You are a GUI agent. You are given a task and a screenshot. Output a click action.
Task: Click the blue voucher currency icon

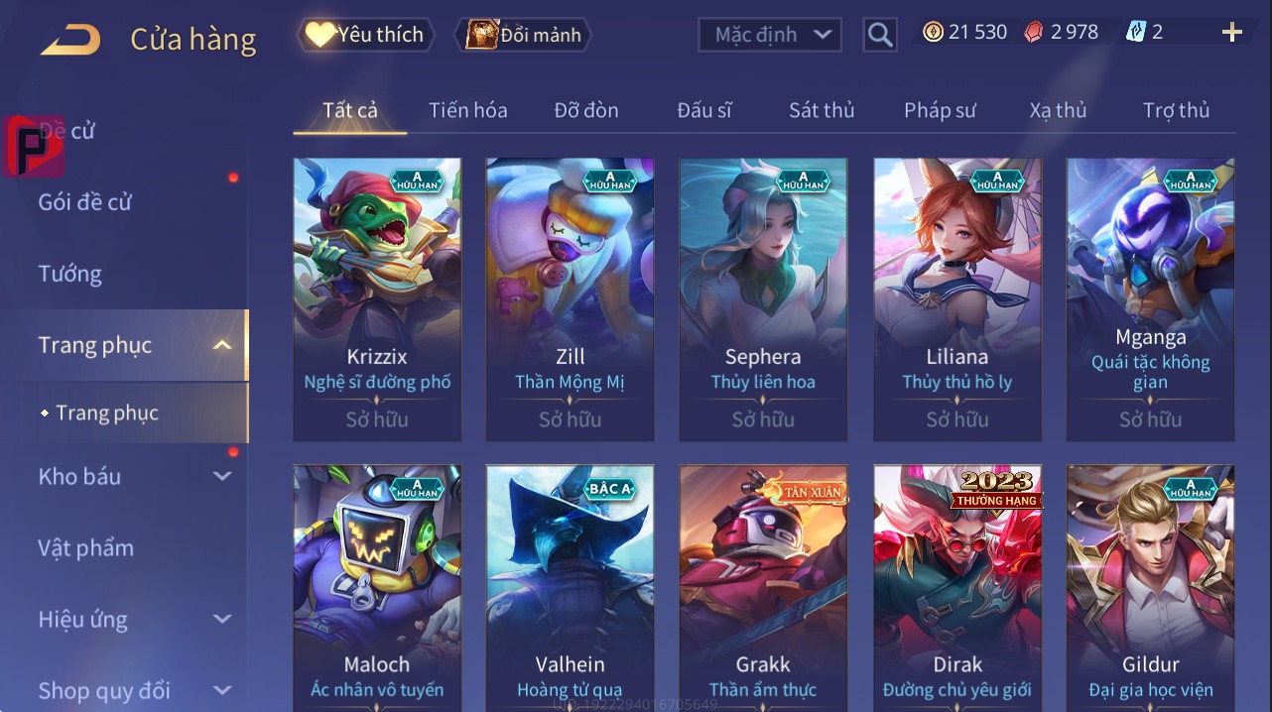[x=1135, y=32]
